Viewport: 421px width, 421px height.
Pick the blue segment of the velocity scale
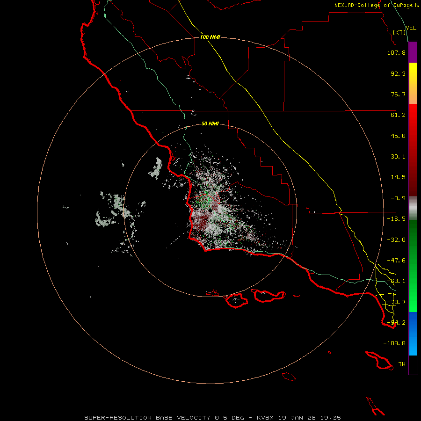pos(413,334)
